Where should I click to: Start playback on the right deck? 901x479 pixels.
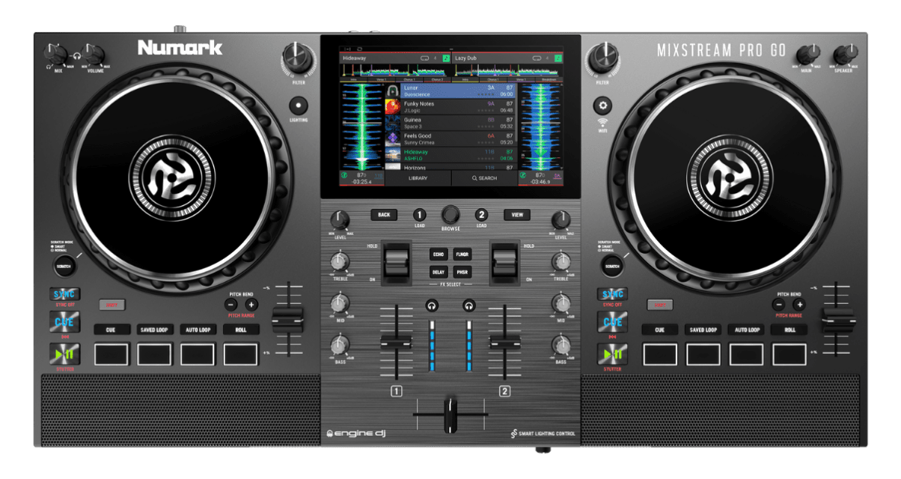pyautogui.click(x=612, y=353)
